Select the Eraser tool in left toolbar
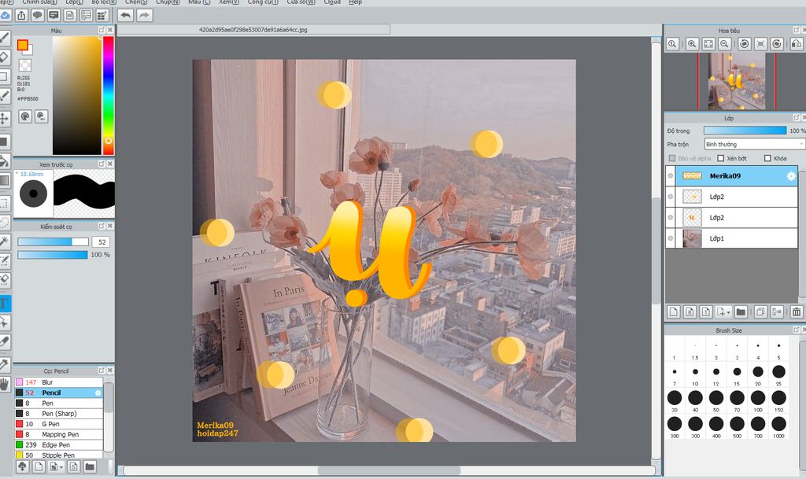Viewport: 806px width, 479px height. 4,57
